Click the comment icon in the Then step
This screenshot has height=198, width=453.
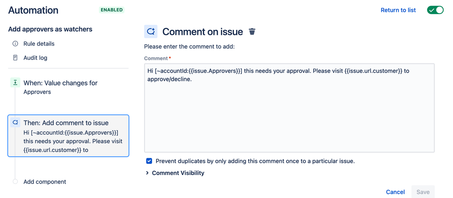(15, 122)
